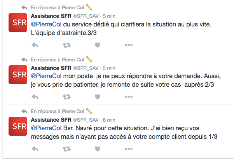Reply to the tweet ending 2/3

34,97
